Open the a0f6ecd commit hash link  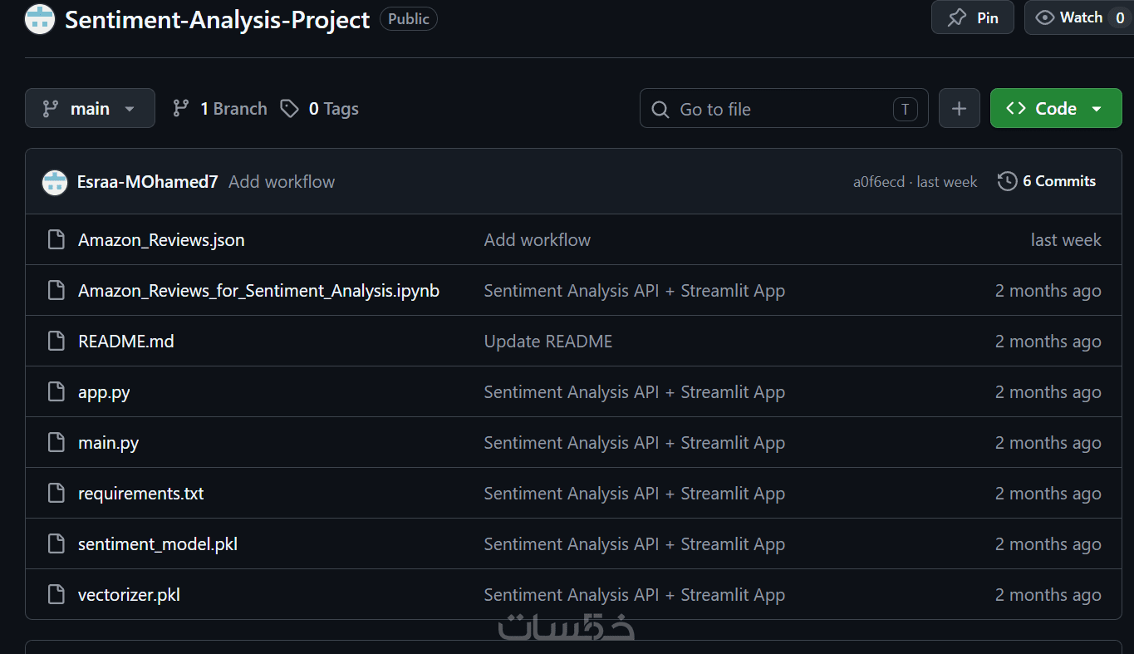tap(879, 182)
